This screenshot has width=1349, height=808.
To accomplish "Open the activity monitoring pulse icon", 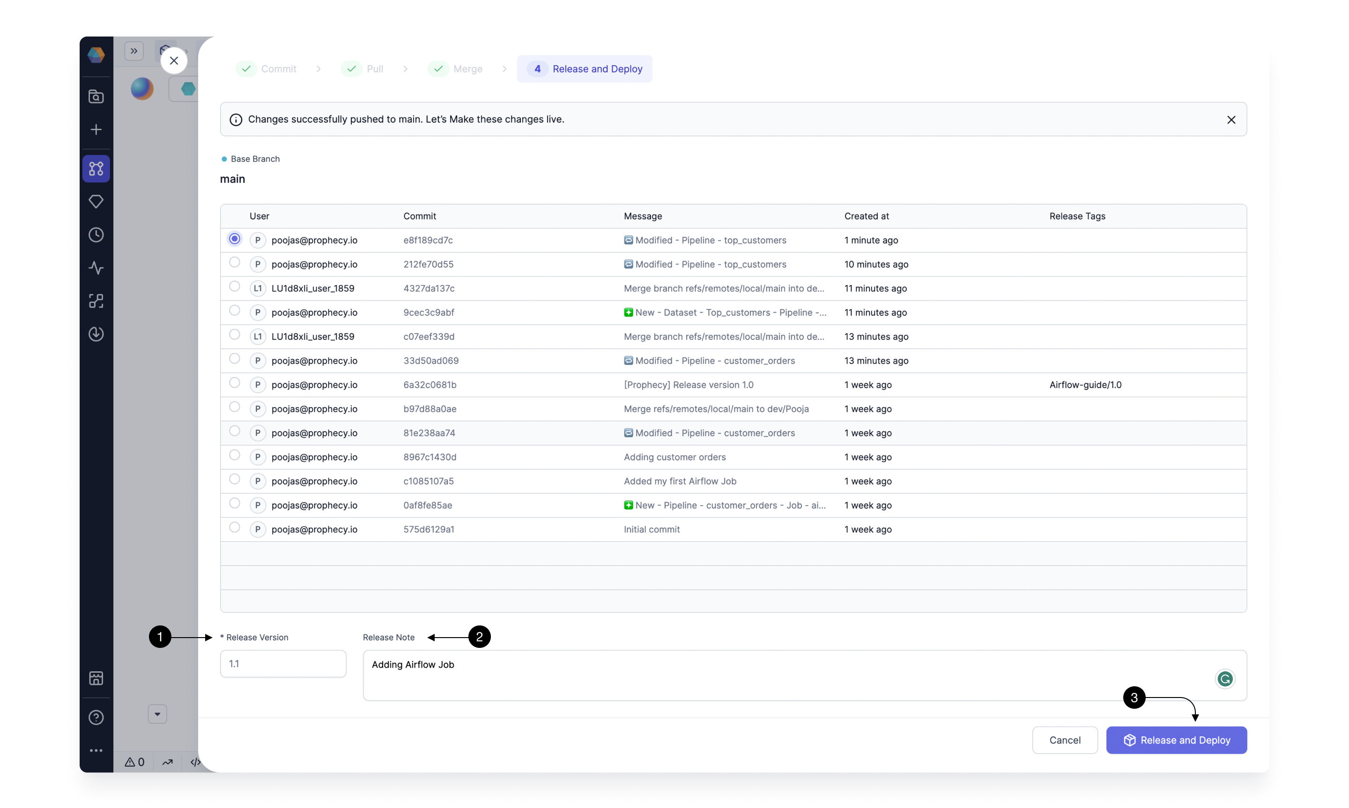I will (96, 268).
